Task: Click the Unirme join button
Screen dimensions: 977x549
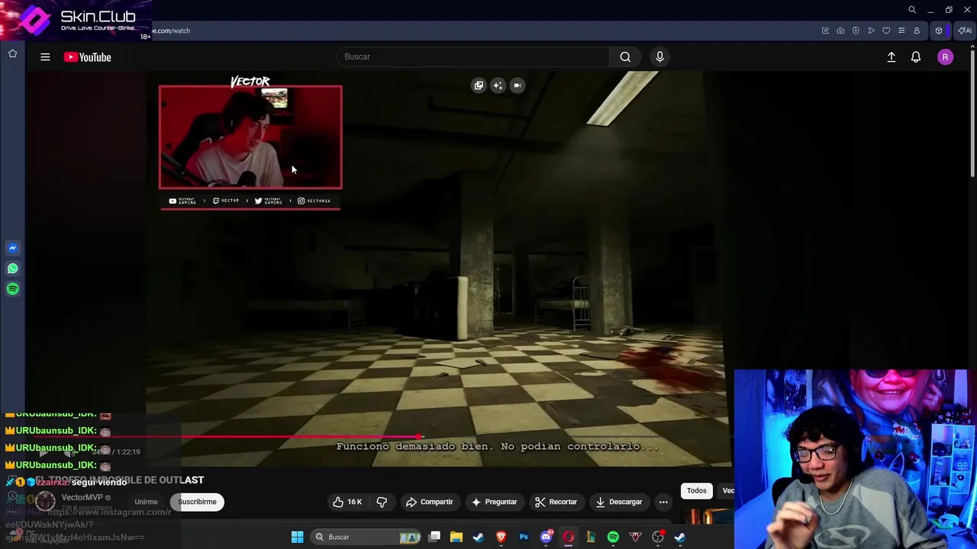Action: [x=146, y=502]
